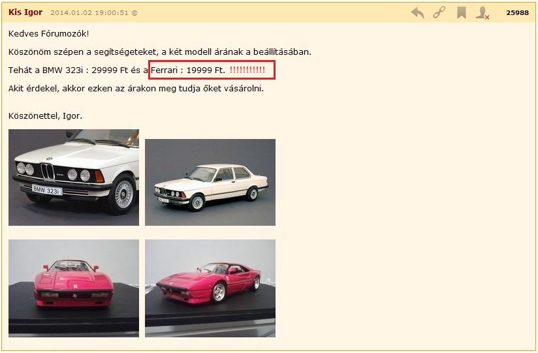The width and height of the screenshot is (538, 353).
Task: Click the 'Kedves Fórumozók!' greeting line
Action: 49,33
